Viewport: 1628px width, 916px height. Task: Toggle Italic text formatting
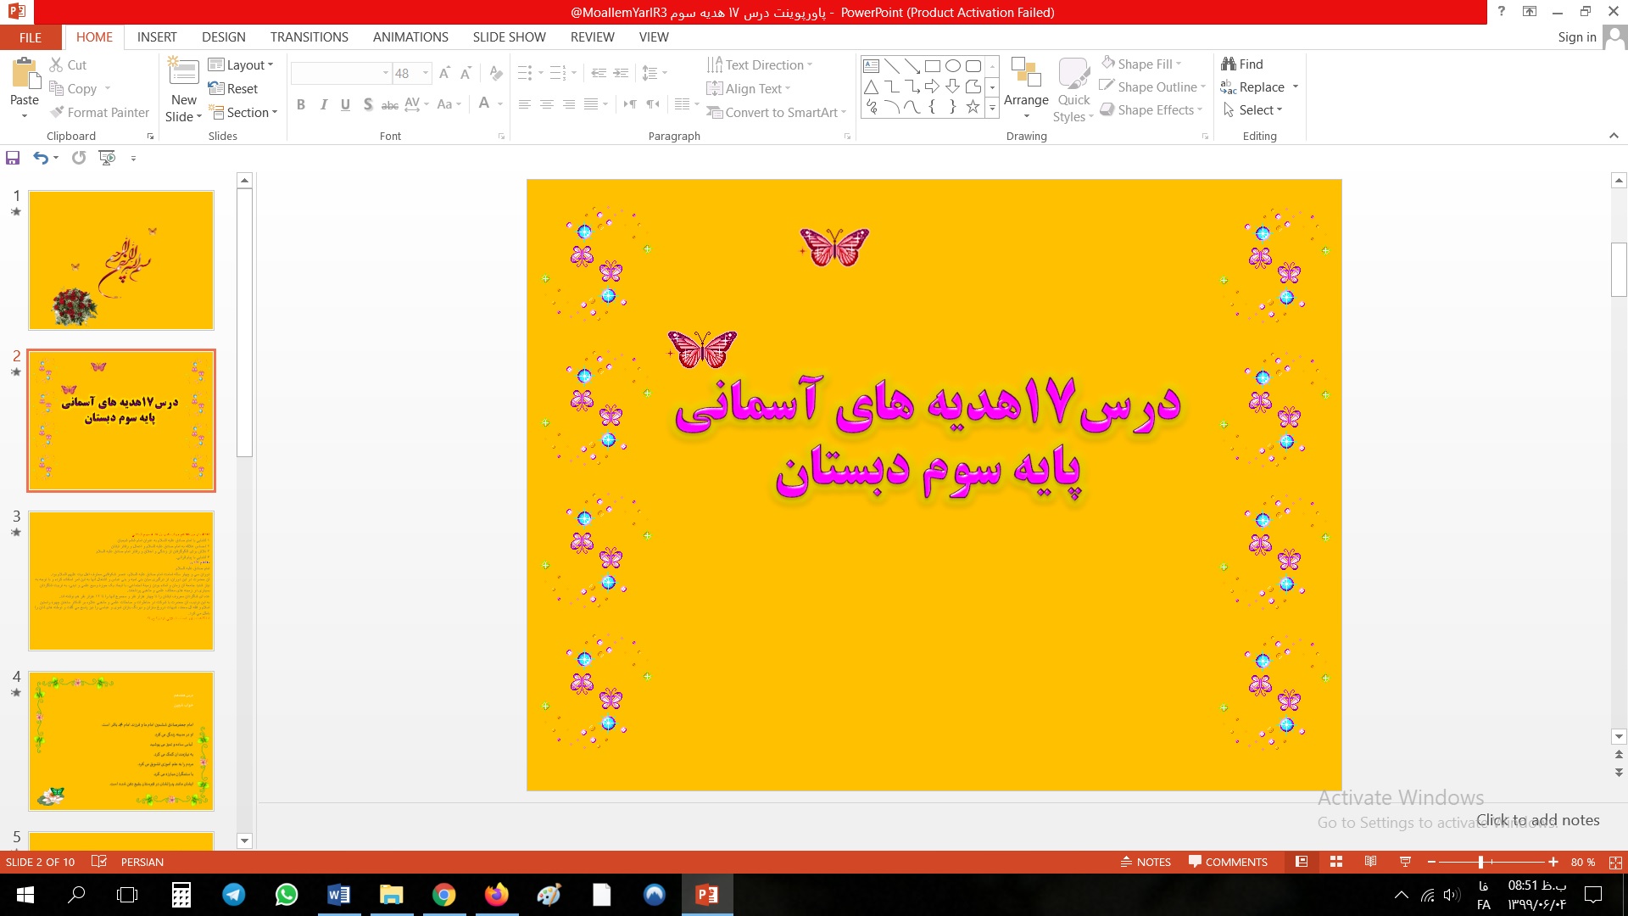[x=323, y=104]
